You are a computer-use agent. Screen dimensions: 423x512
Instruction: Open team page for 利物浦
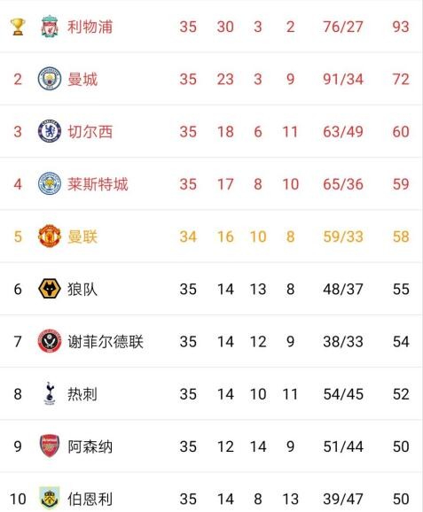[90, 27]
